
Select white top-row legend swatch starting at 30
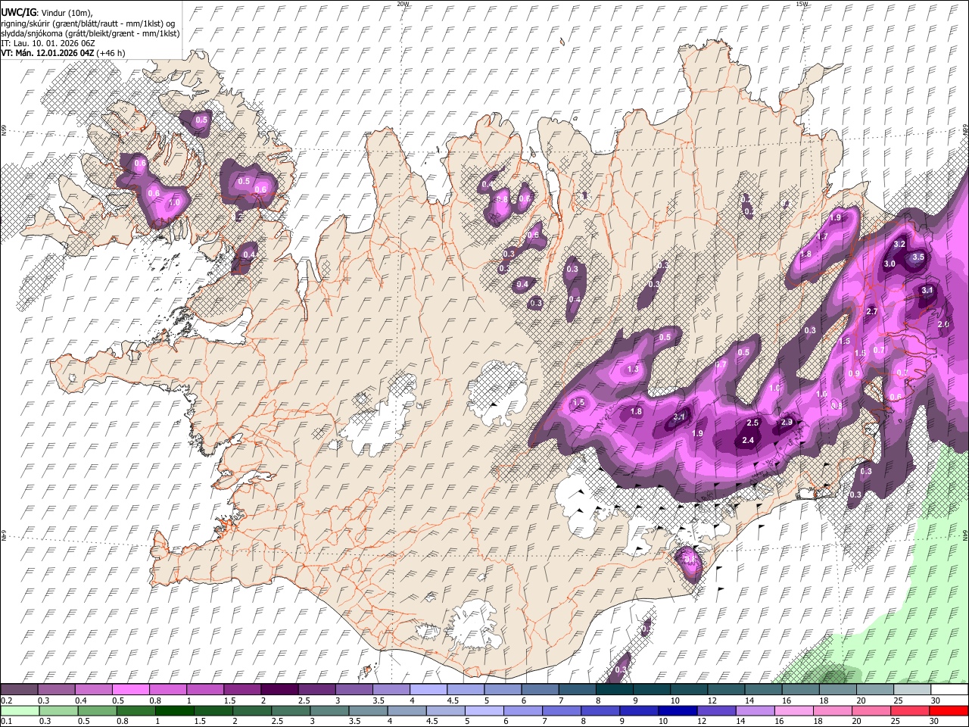(x=949, y=689)
